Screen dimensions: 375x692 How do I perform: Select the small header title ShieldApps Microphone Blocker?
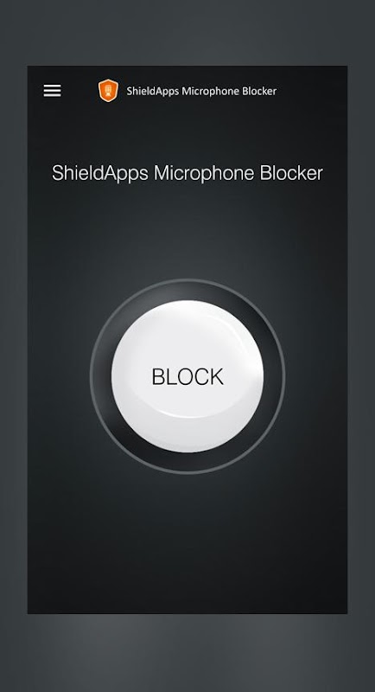point(201,91)
